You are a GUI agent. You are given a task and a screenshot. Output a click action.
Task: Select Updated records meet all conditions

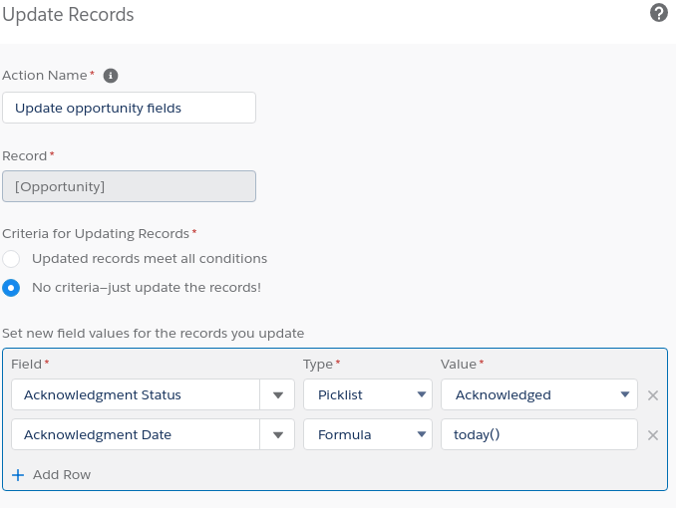(11, 259)
